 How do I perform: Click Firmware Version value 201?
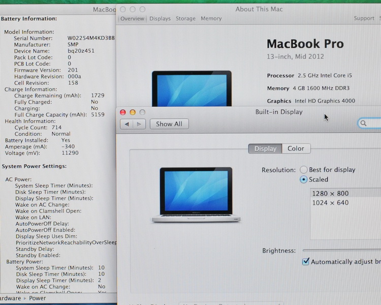pyautogui.click(x=73, y=70)
